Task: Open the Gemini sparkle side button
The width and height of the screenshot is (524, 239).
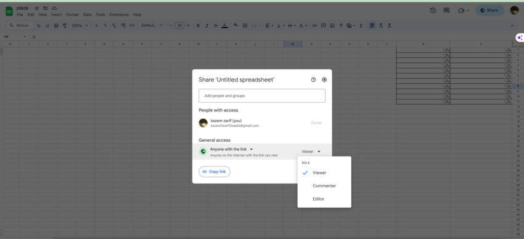Action: click(520, 38)
